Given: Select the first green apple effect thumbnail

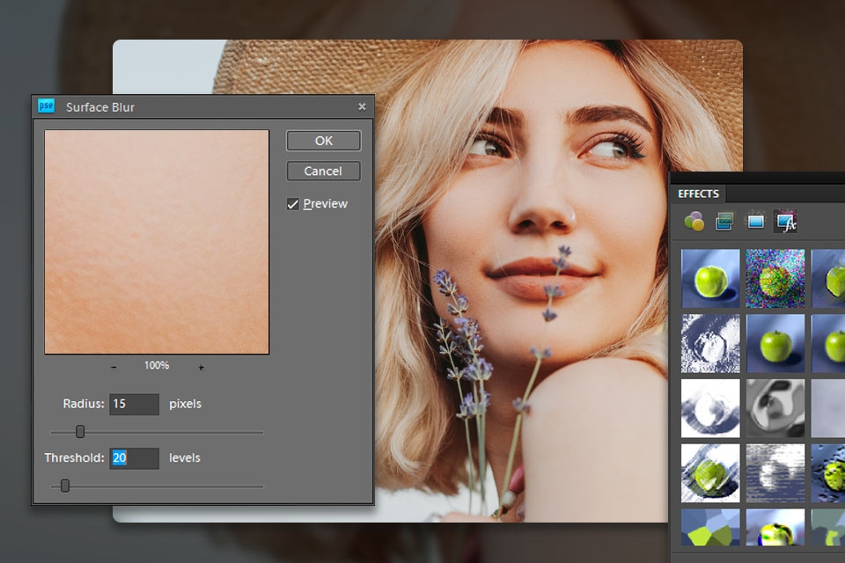Looking at the screenshot, I should [x=710, y=278].
